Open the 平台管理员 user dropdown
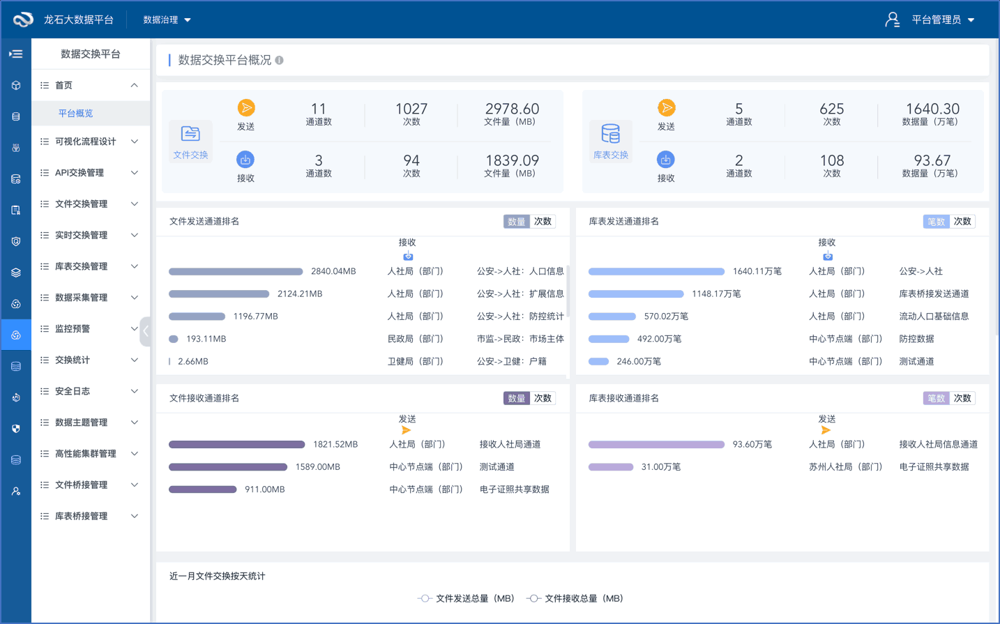 [x=943, y=20]
